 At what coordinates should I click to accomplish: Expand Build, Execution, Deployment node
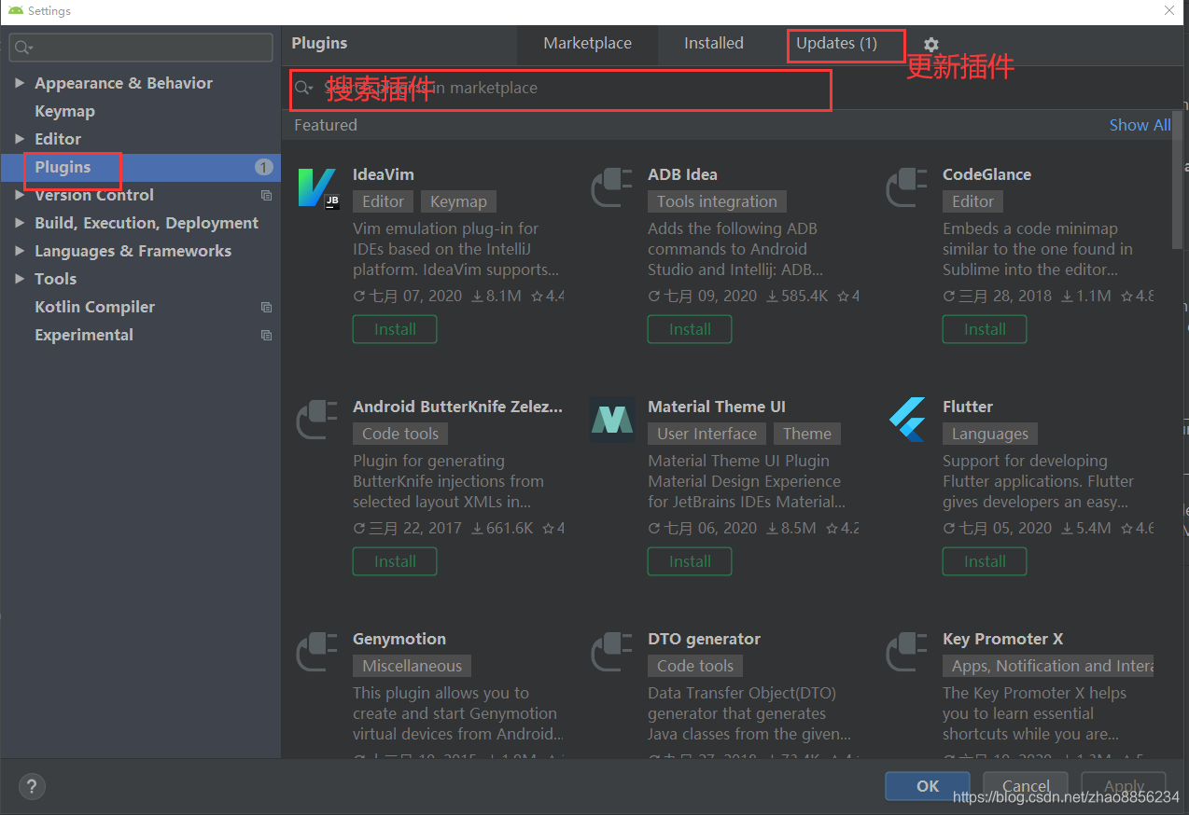[x=20, y=223]
